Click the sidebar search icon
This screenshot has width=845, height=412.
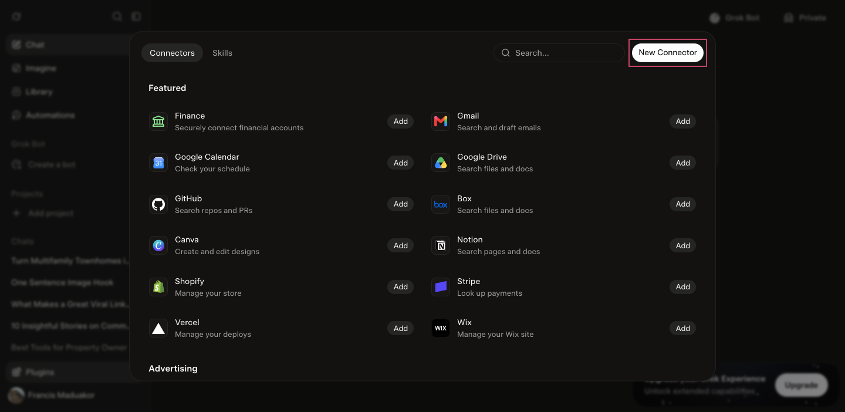(x=117, y=16)
